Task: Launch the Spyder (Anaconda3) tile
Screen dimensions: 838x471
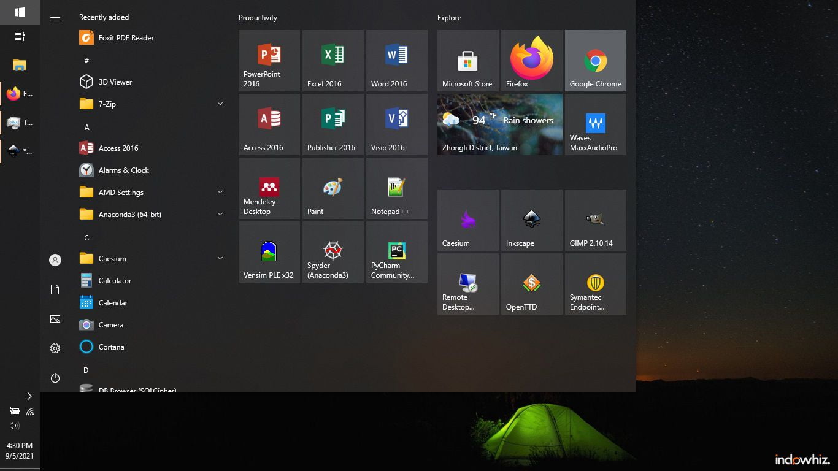Action: click(333, 252)
